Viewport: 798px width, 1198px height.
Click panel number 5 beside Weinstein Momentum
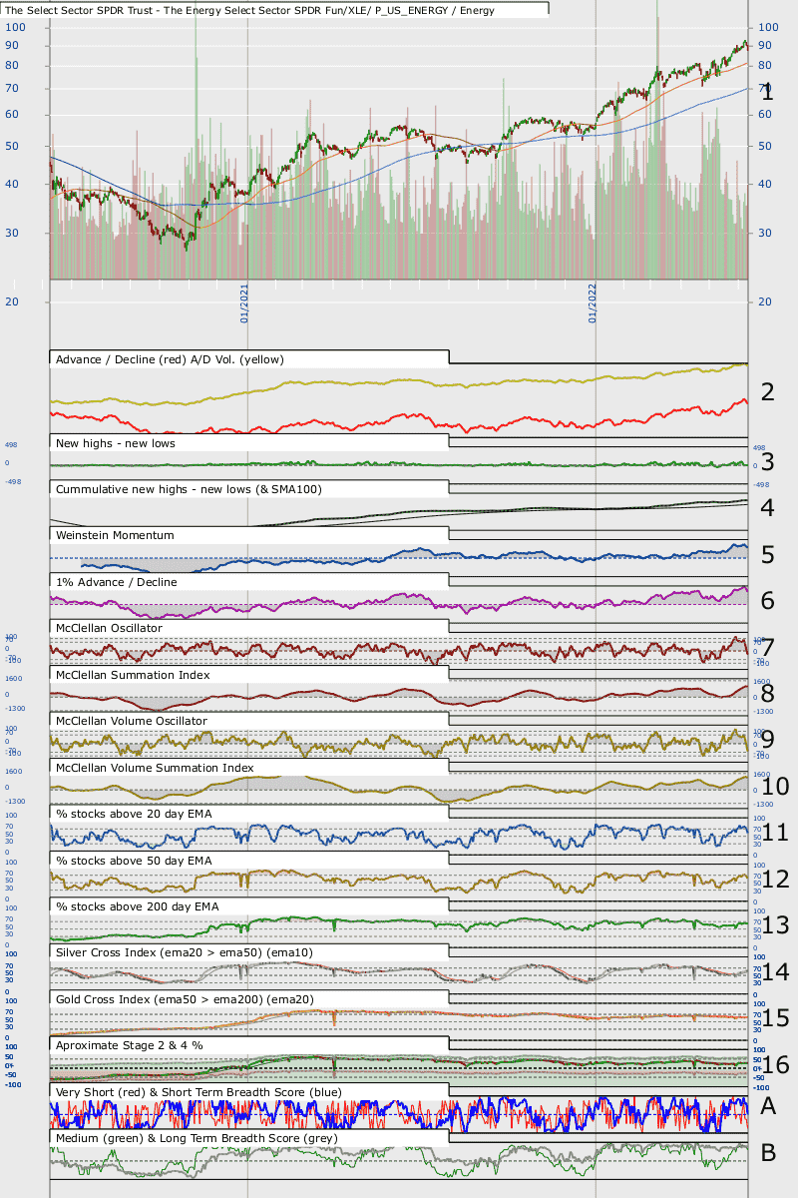767,554
